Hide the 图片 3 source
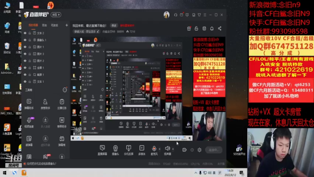 (25, 54)
